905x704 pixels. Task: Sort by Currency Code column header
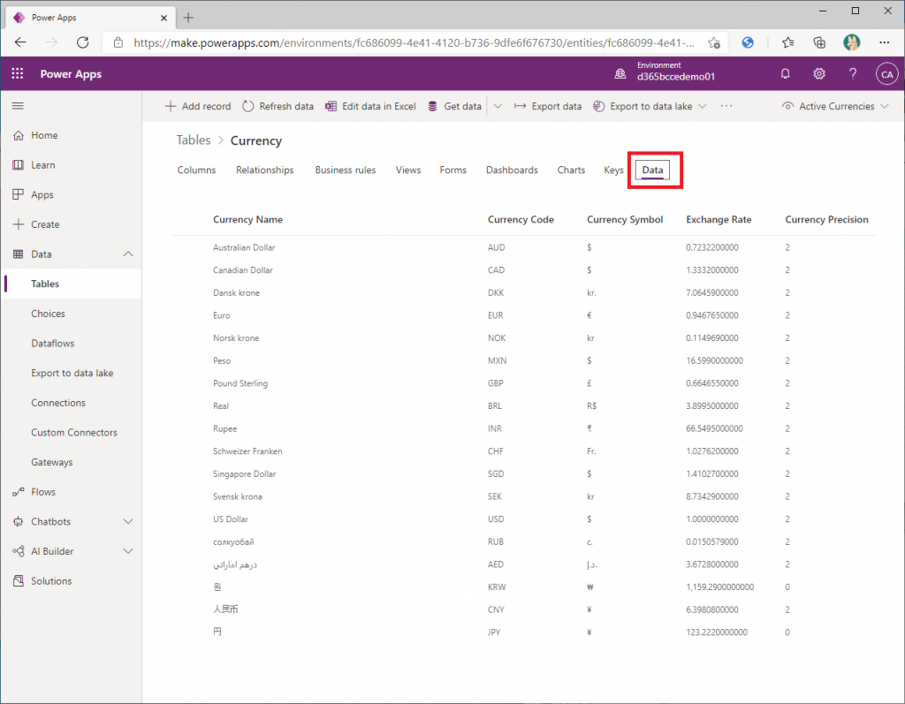[521, 219]
